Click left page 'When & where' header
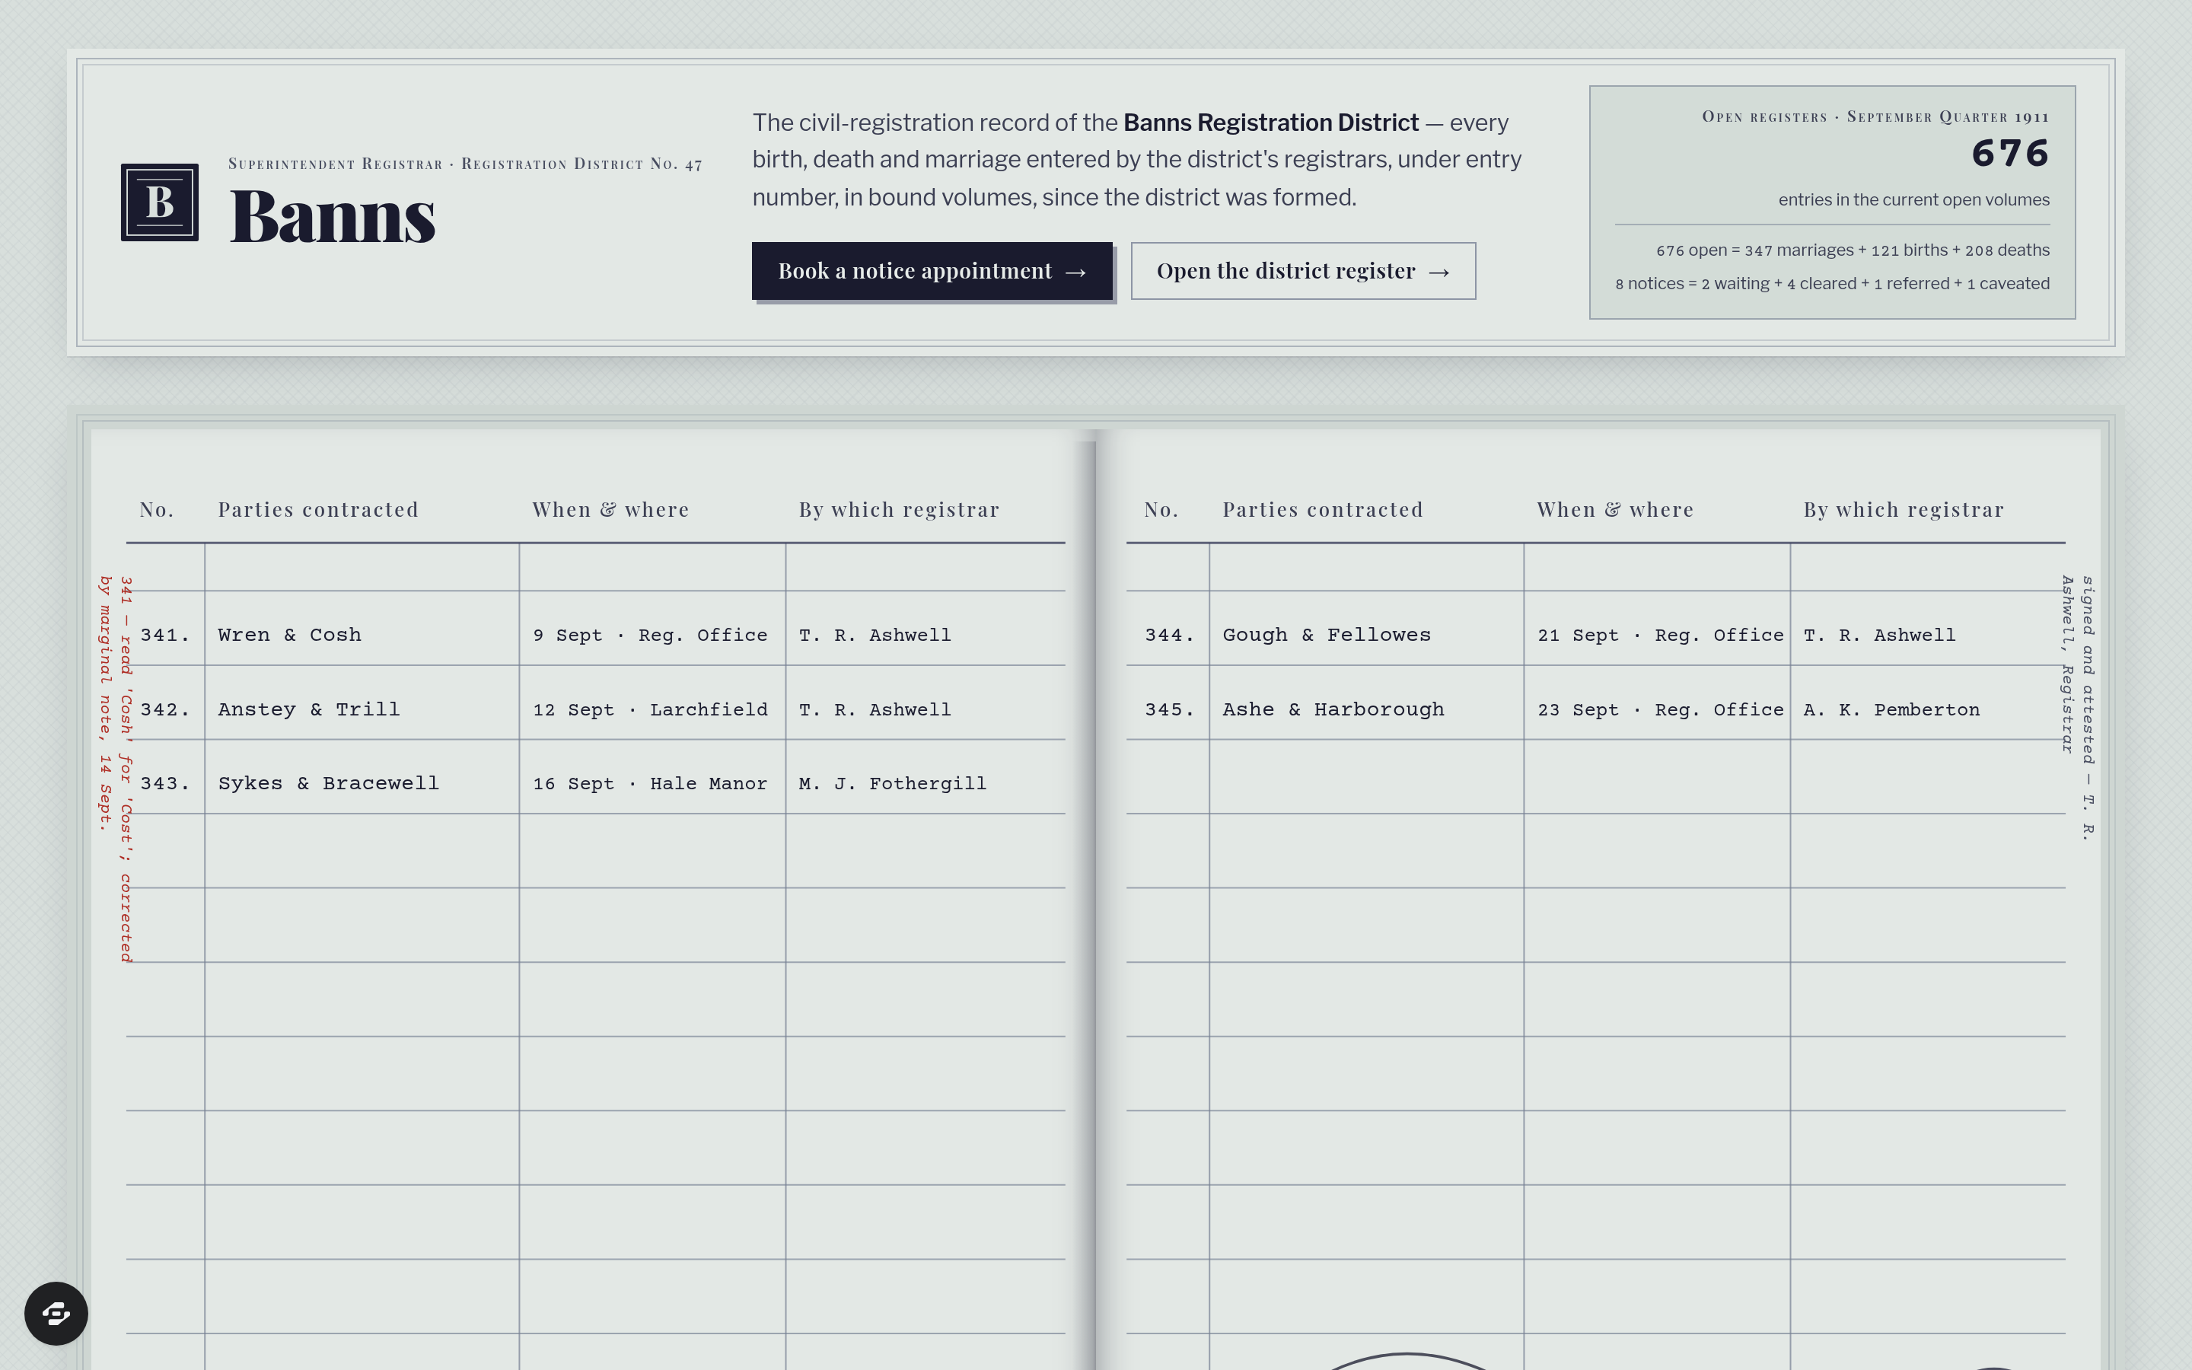The image size is (2192, 1370). pos(610,509)
